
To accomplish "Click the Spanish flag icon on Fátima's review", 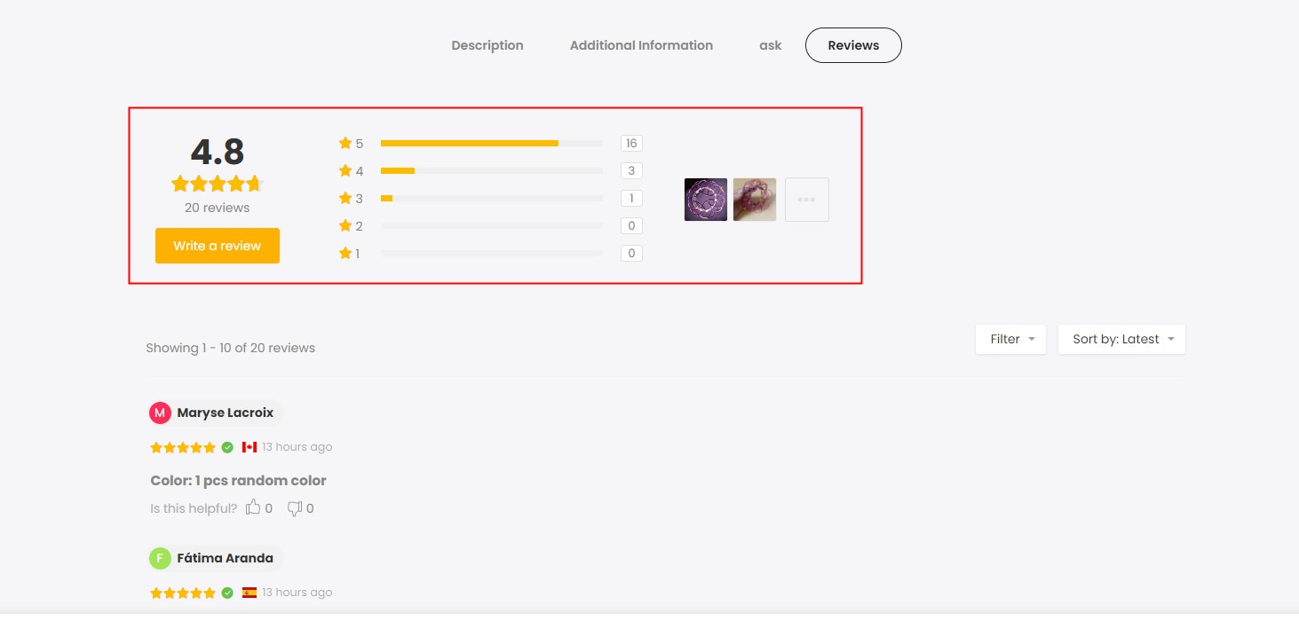I will coord(250,593).
